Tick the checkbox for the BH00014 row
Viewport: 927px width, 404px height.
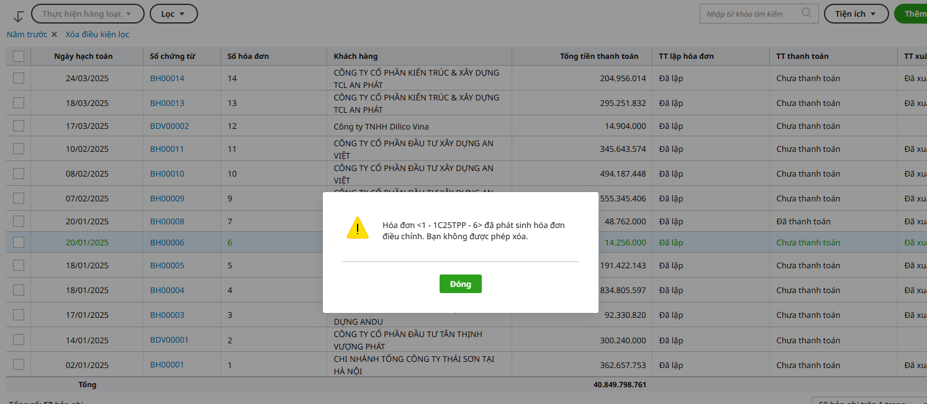tap(19, 78)
